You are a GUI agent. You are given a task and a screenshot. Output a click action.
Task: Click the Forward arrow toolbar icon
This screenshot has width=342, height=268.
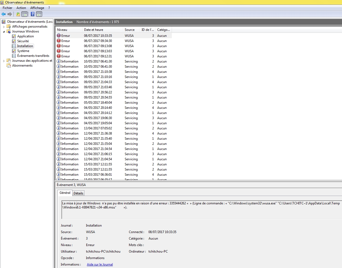(10, 14)
